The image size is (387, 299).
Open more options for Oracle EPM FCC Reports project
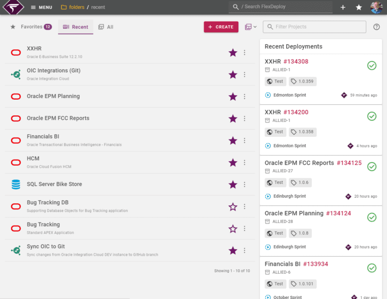tap(244, 118)
